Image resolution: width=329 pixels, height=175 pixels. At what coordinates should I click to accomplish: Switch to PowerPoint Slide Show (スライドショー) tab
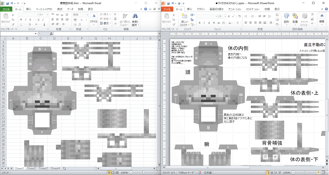pos(253,9)
